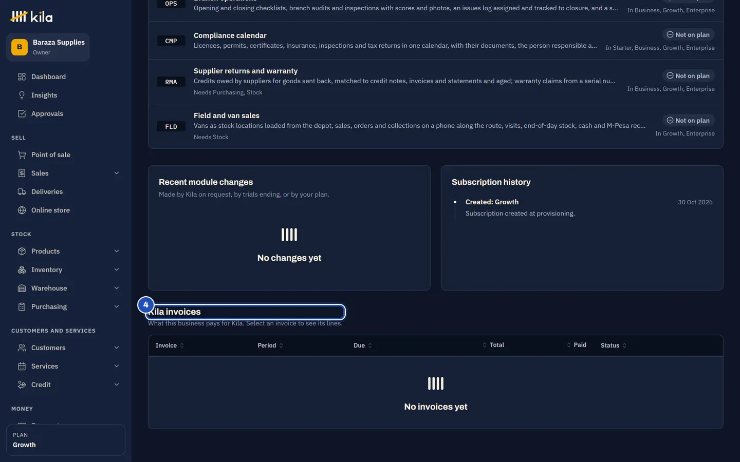Click the CMP module badge
This screenshot has width=740, height=462.
point(171,41)
